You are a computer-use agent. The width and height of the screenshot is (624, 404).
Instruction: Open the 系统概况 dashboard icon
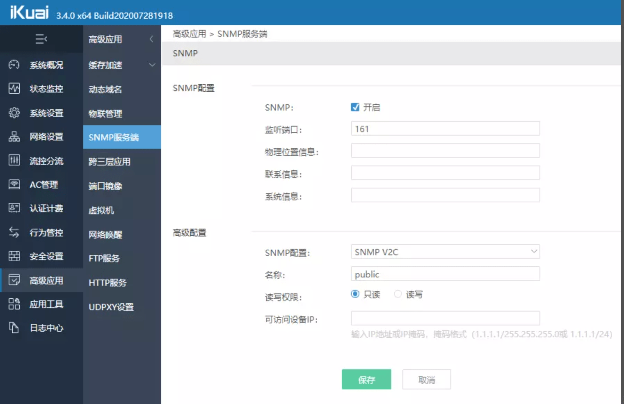point(13,64)
